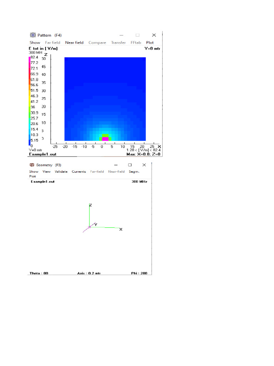Minimize the Pattern (F4) window
274x366 pixels.
121,35
